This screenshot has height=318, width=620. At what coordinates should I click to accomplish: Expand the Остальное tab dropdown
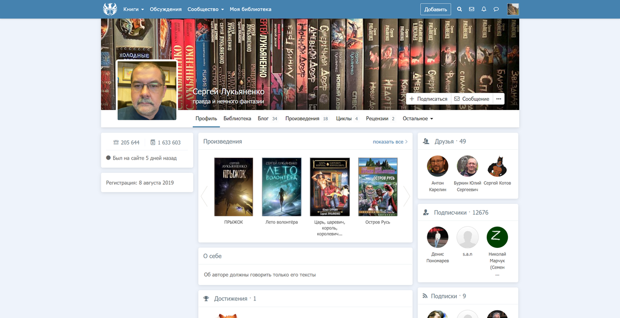[x=417, y=118]
